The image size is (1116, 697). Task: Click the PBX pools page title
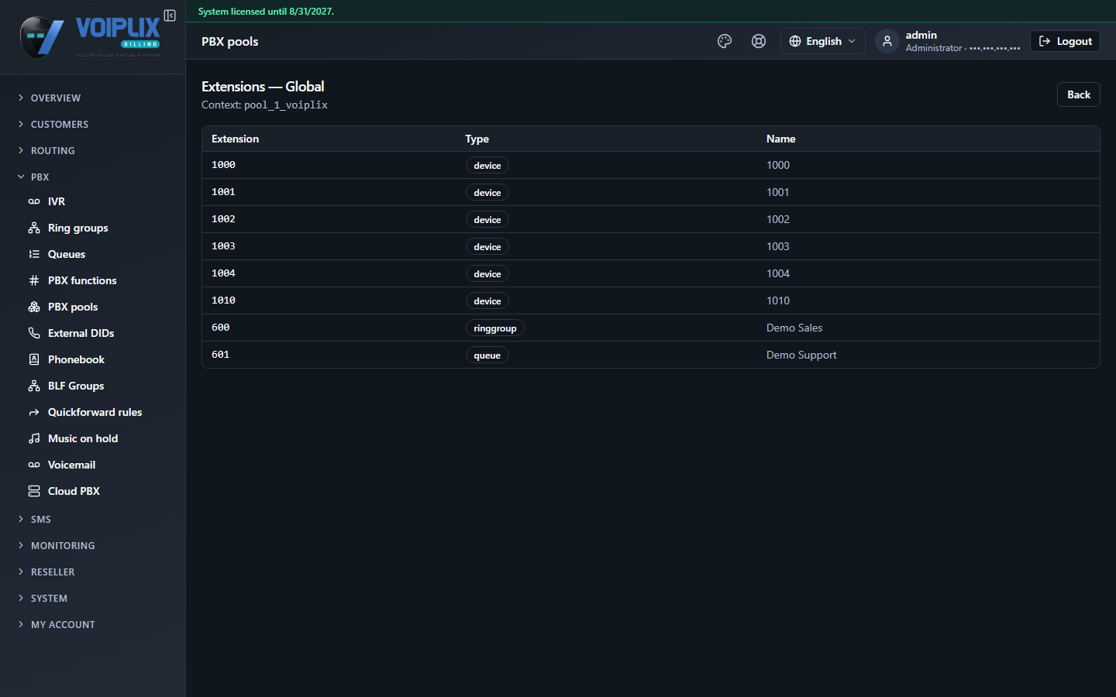pos(230,41)
